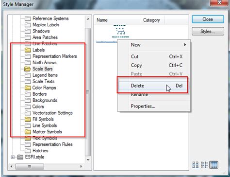The width and height of the screenshot is (230, 177).
Task: Select the 'Representation Rules' tree label
Action: tap(52, 144)
